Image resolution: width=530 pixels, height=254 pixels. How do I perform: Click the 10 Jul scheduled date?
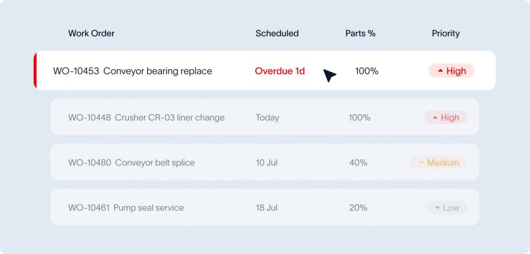[267, 163]
